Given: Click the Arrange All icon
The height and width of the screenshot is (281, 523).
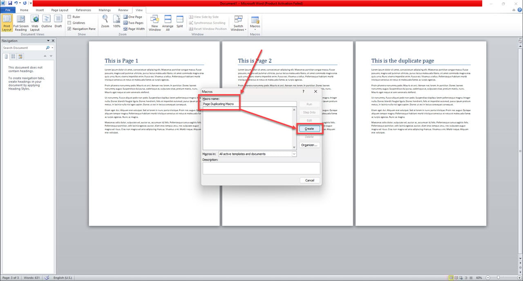Looking at the screenshot, I should click(x=168, y=23).
